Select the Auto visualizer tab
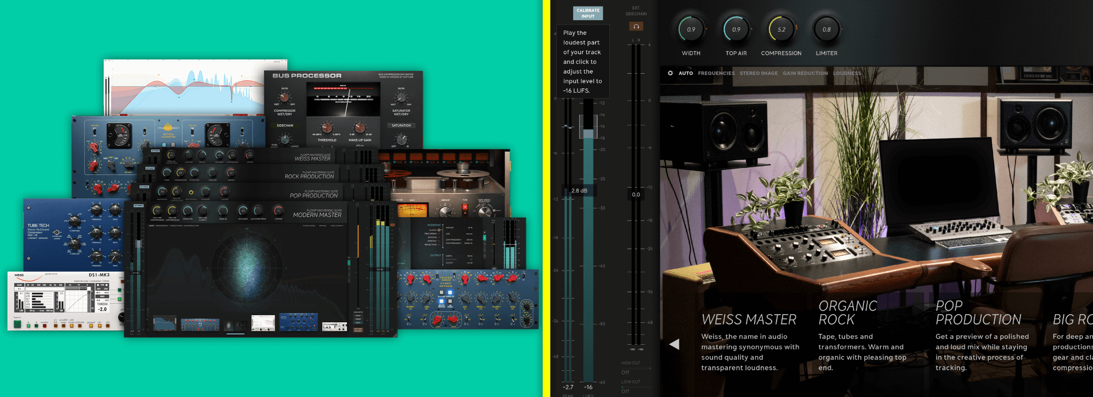This screenshot has height=397, width=1093. [686, 73]
